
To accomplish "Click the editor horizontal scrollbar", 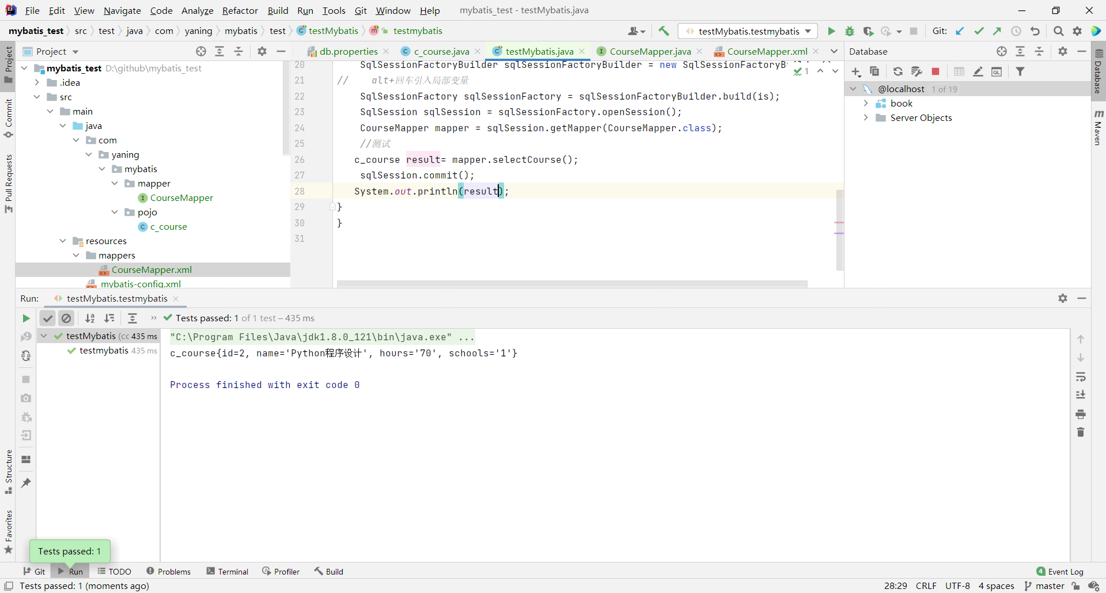I will [x=572, y=284].
